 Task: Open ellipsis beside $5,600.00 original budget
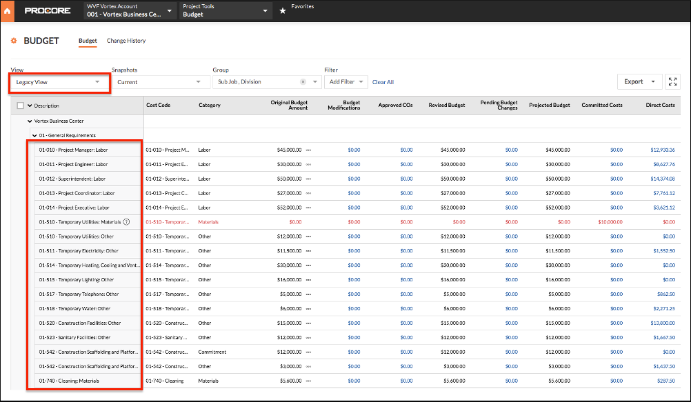click(x=308, y=381)
